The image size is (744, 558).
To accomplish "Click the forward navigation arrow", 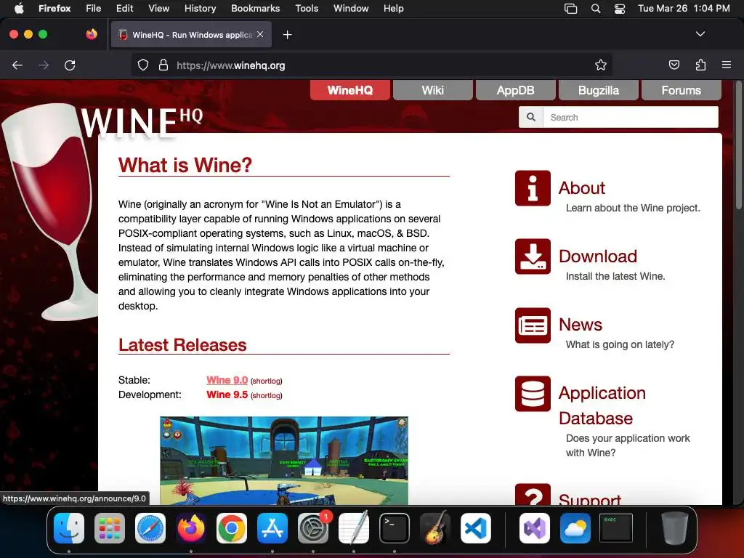I will (x=44, y=65).
